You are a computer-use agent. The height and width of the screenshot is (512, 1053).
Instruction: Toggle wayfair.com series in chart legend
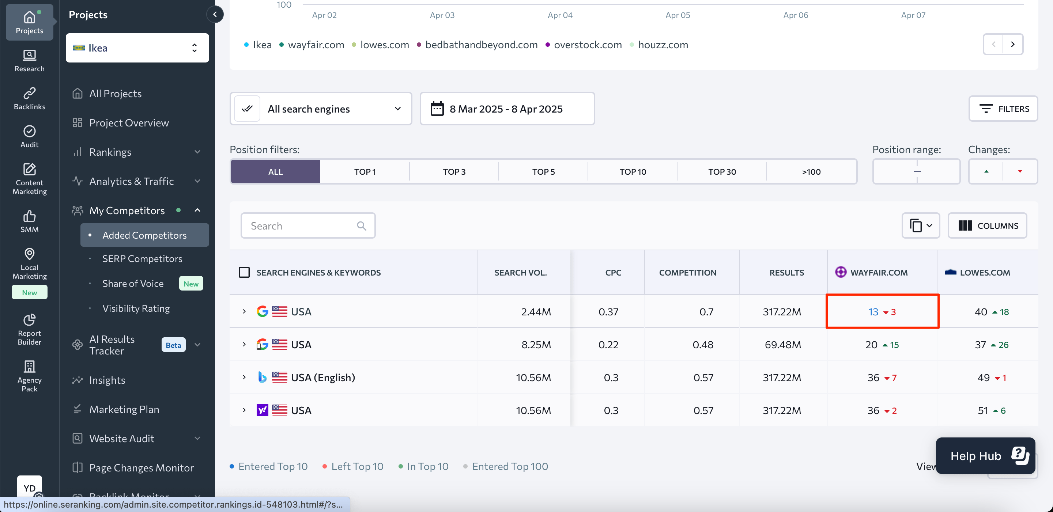coord(312,45)
